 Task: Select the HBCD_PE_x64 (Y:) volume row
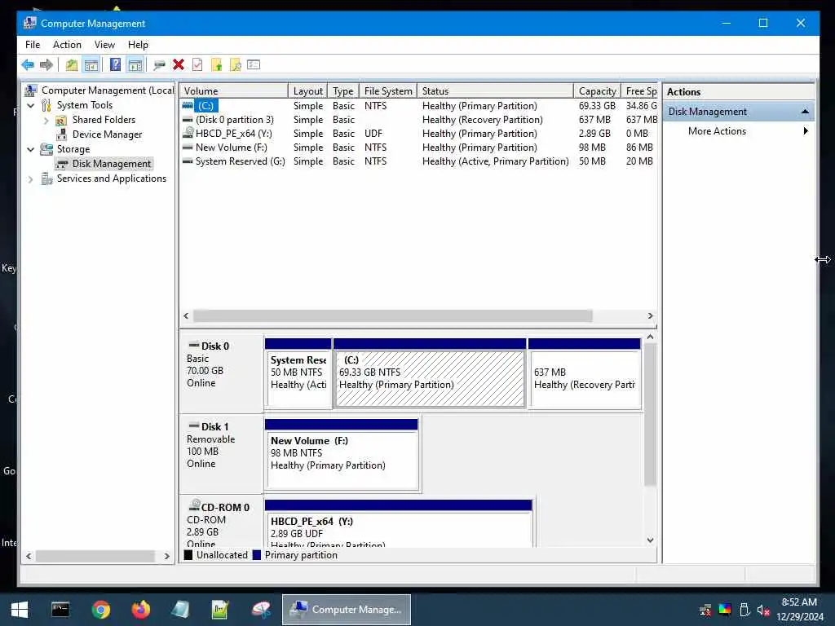(x=418, y=134)
